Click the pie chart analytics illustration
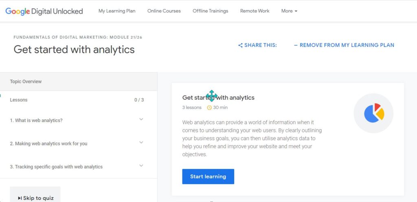The height and width of the screenshot is (202, 417). tap(373, 113)
